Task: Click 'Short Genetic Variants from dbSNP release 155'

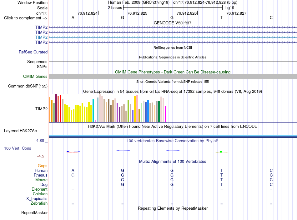Action: (173, 82)
